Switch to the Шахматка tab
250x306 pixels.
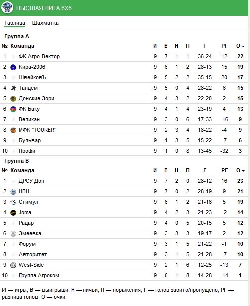(x=45, y=23)
